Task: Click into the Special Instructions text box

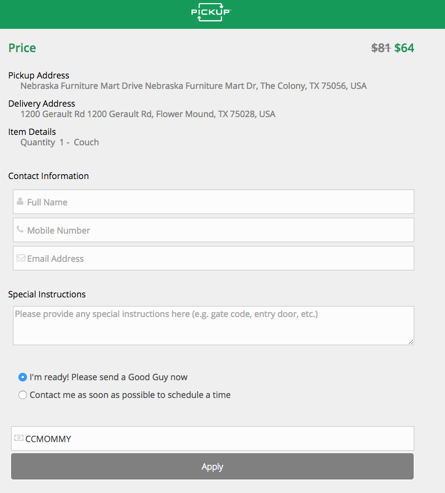Action: click(x=214, y=326)
